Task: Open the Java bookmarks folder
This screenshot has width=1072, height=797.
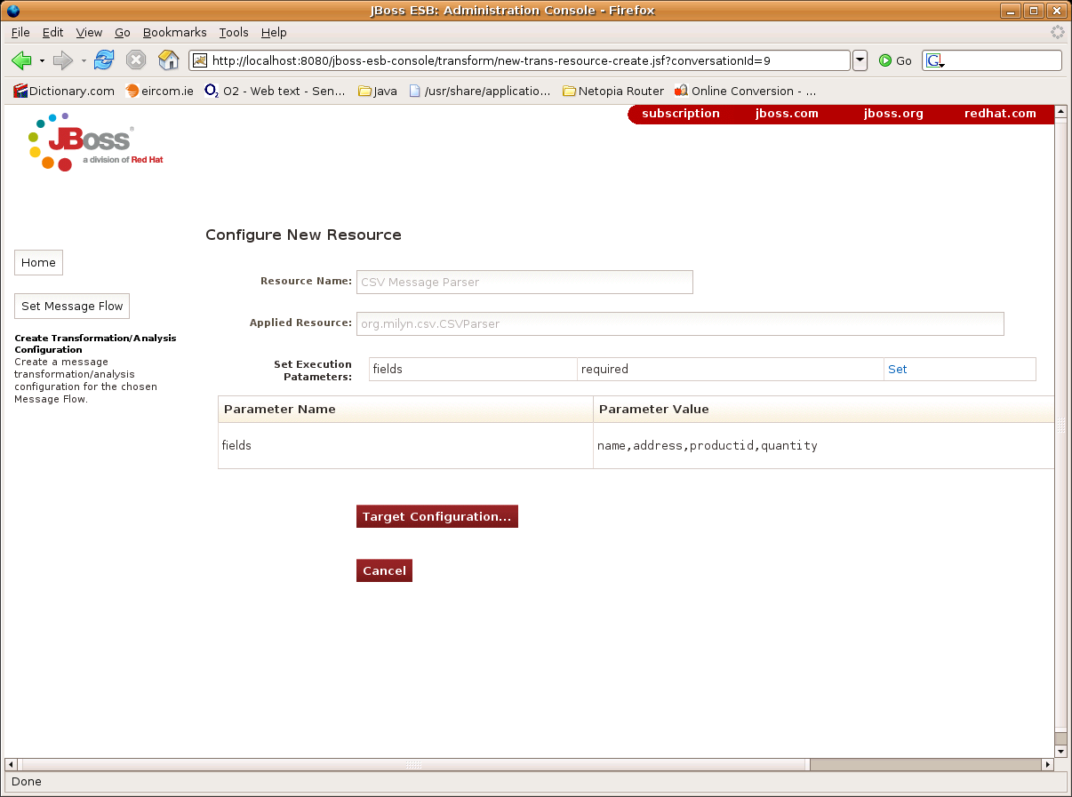Action: 377,91
